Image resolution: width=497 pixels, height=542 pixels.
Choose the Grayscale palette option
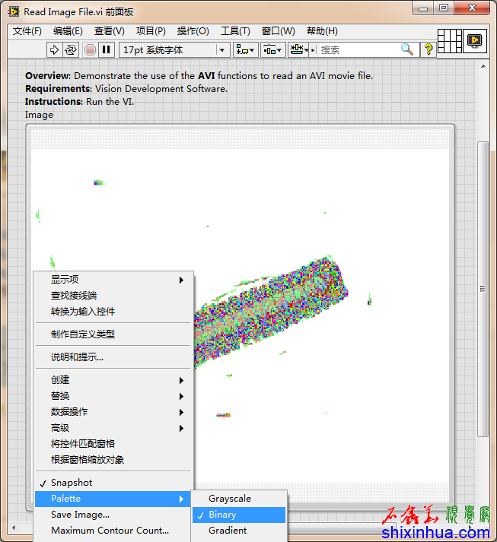[x=229, y=499]
